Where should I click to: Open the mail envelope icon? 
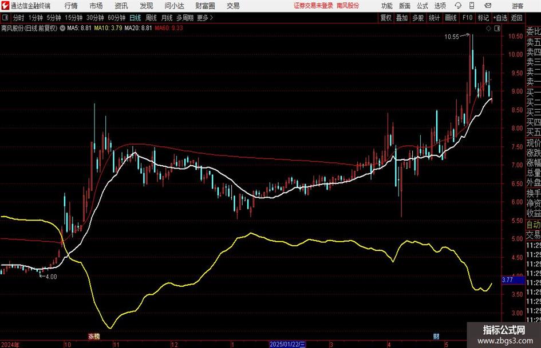click(488, 6)
